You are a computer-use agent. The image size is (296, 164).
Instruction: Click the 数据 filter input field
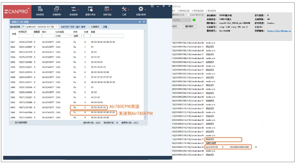tap(107, 36)
